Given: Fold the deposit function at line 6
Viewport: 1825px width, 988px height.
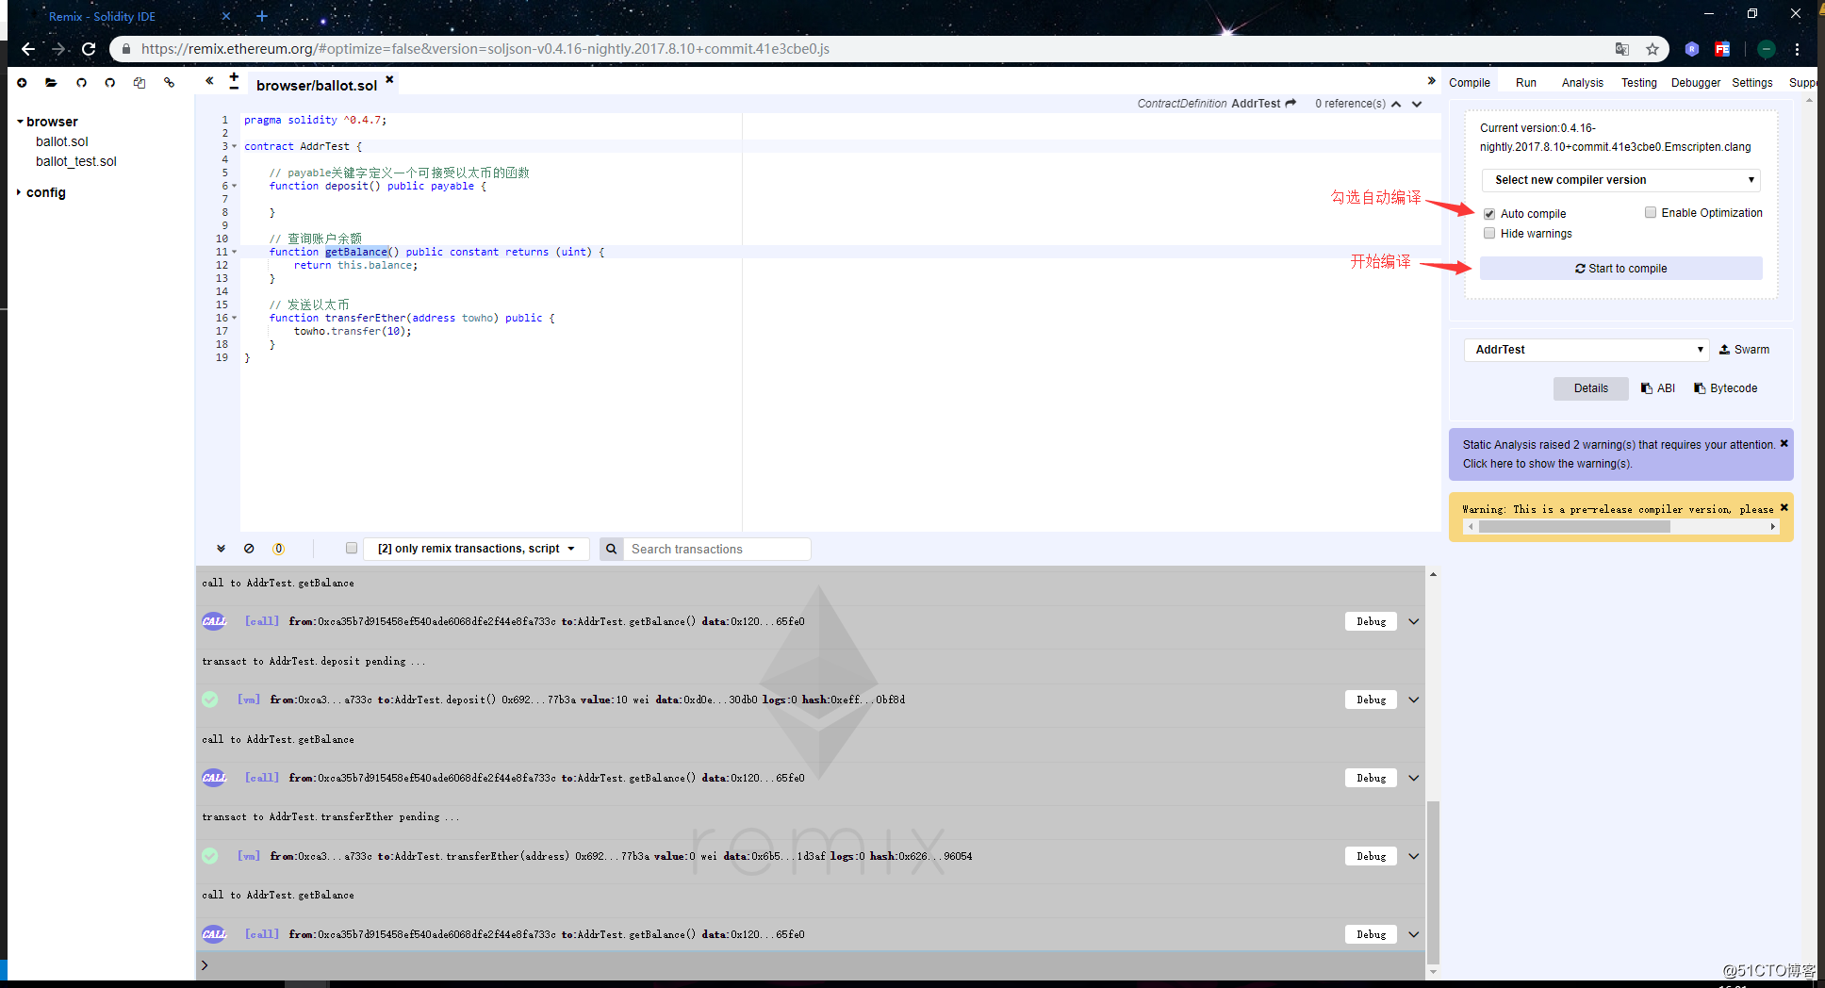Looking at the screenshot, I should (x=235, y=186).
